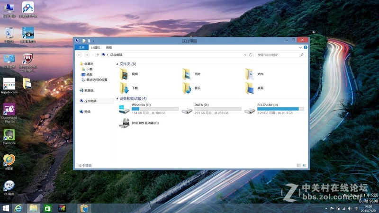Open the Evernote desktop shortcut

(9, 136)
